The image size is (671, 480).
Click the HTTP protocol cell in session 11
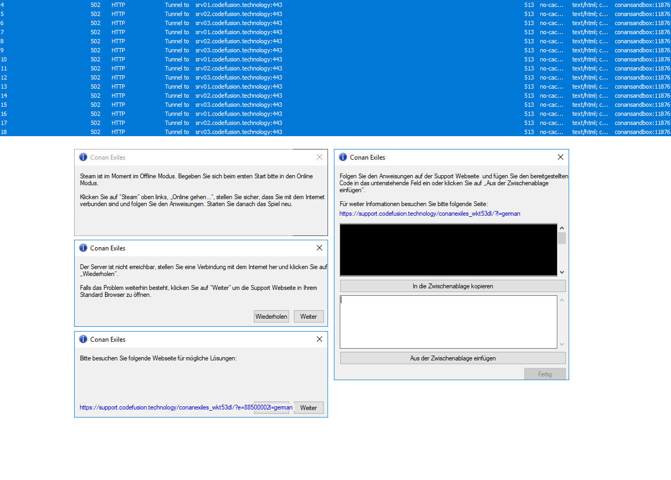pos(118,68)
